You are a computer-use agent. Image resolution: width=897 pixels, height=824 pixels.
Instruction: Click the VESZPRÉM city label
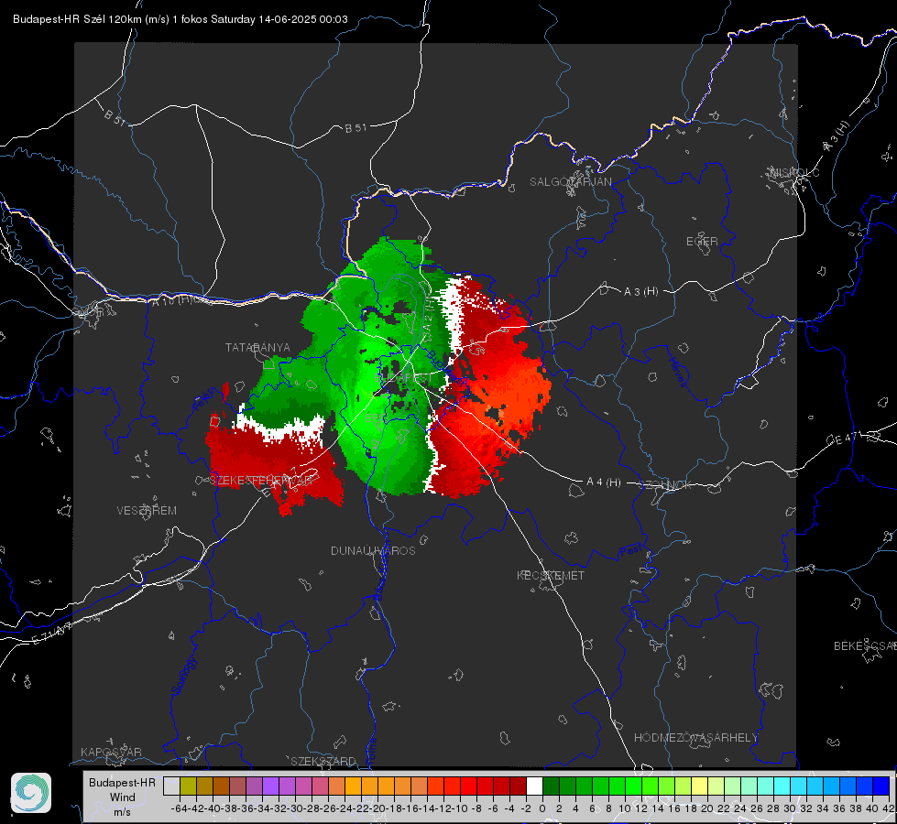coord(147,510)
